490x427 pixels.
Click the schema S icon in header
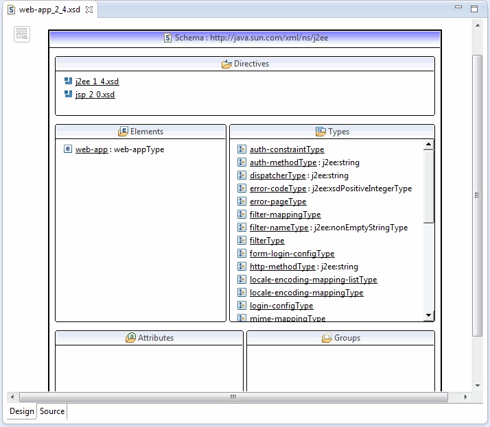point(168,38)
